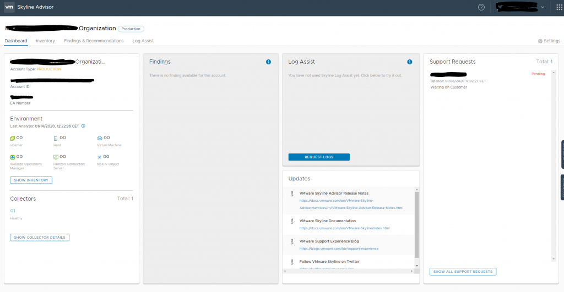Click the 'Waiting on Customer' status text
This screenshot has height=292, width=564.
tap(448, 87)
